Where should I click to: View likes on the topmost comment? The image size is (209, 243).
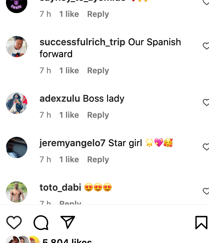click(69, 14)
